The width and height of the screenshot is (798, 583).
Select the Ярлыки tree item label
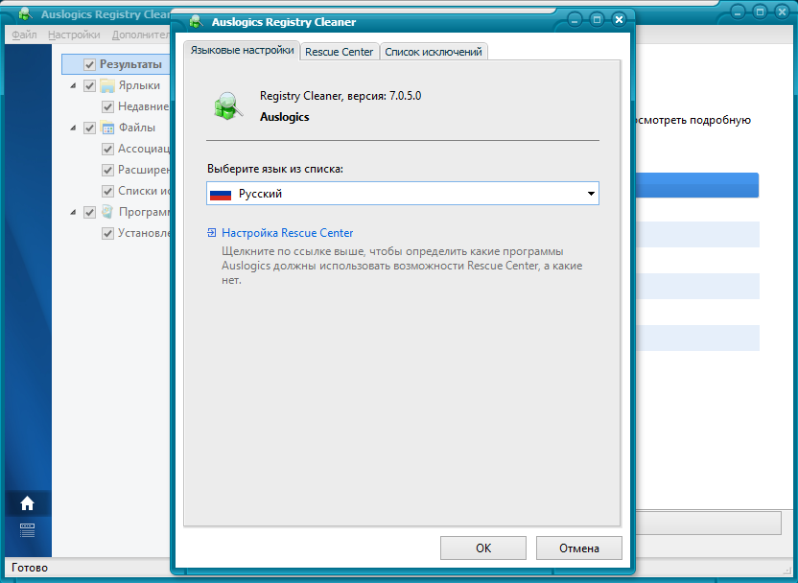139,85
